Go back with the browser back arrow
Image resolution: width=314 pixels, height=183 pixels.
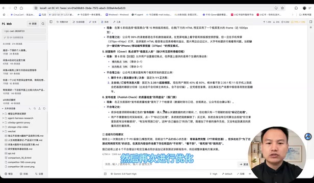pos(4,8)
